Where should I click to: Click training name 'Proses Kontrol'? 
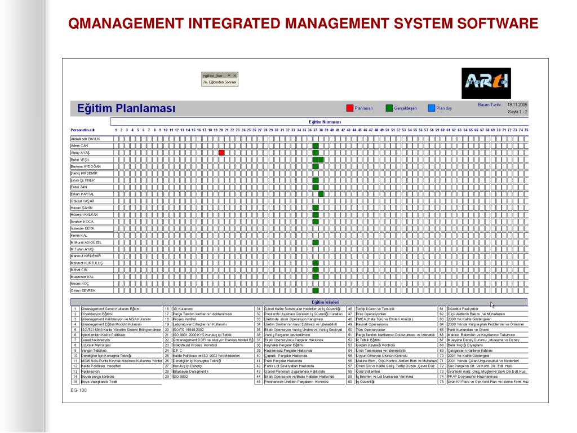[x=184, y=319]
